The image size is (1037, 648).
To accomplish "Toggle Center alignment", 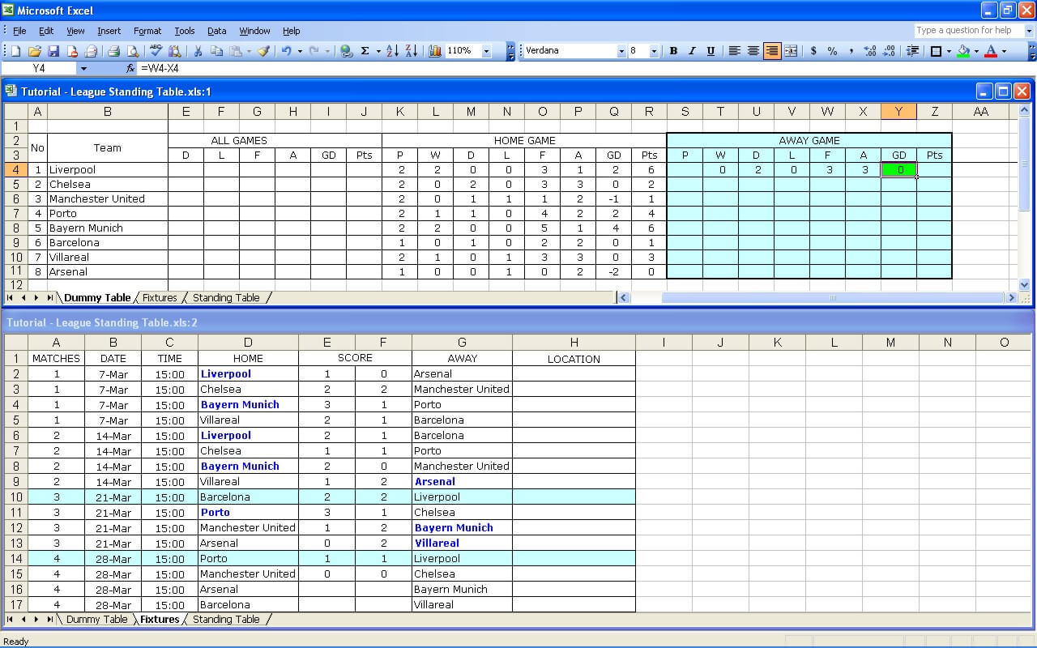I will (x=753, y=51).
